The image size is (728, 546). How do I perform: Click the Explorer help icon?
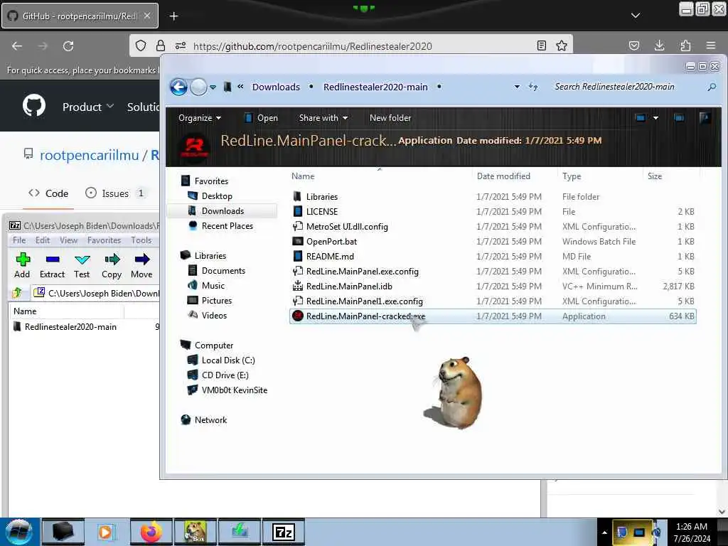705,118
